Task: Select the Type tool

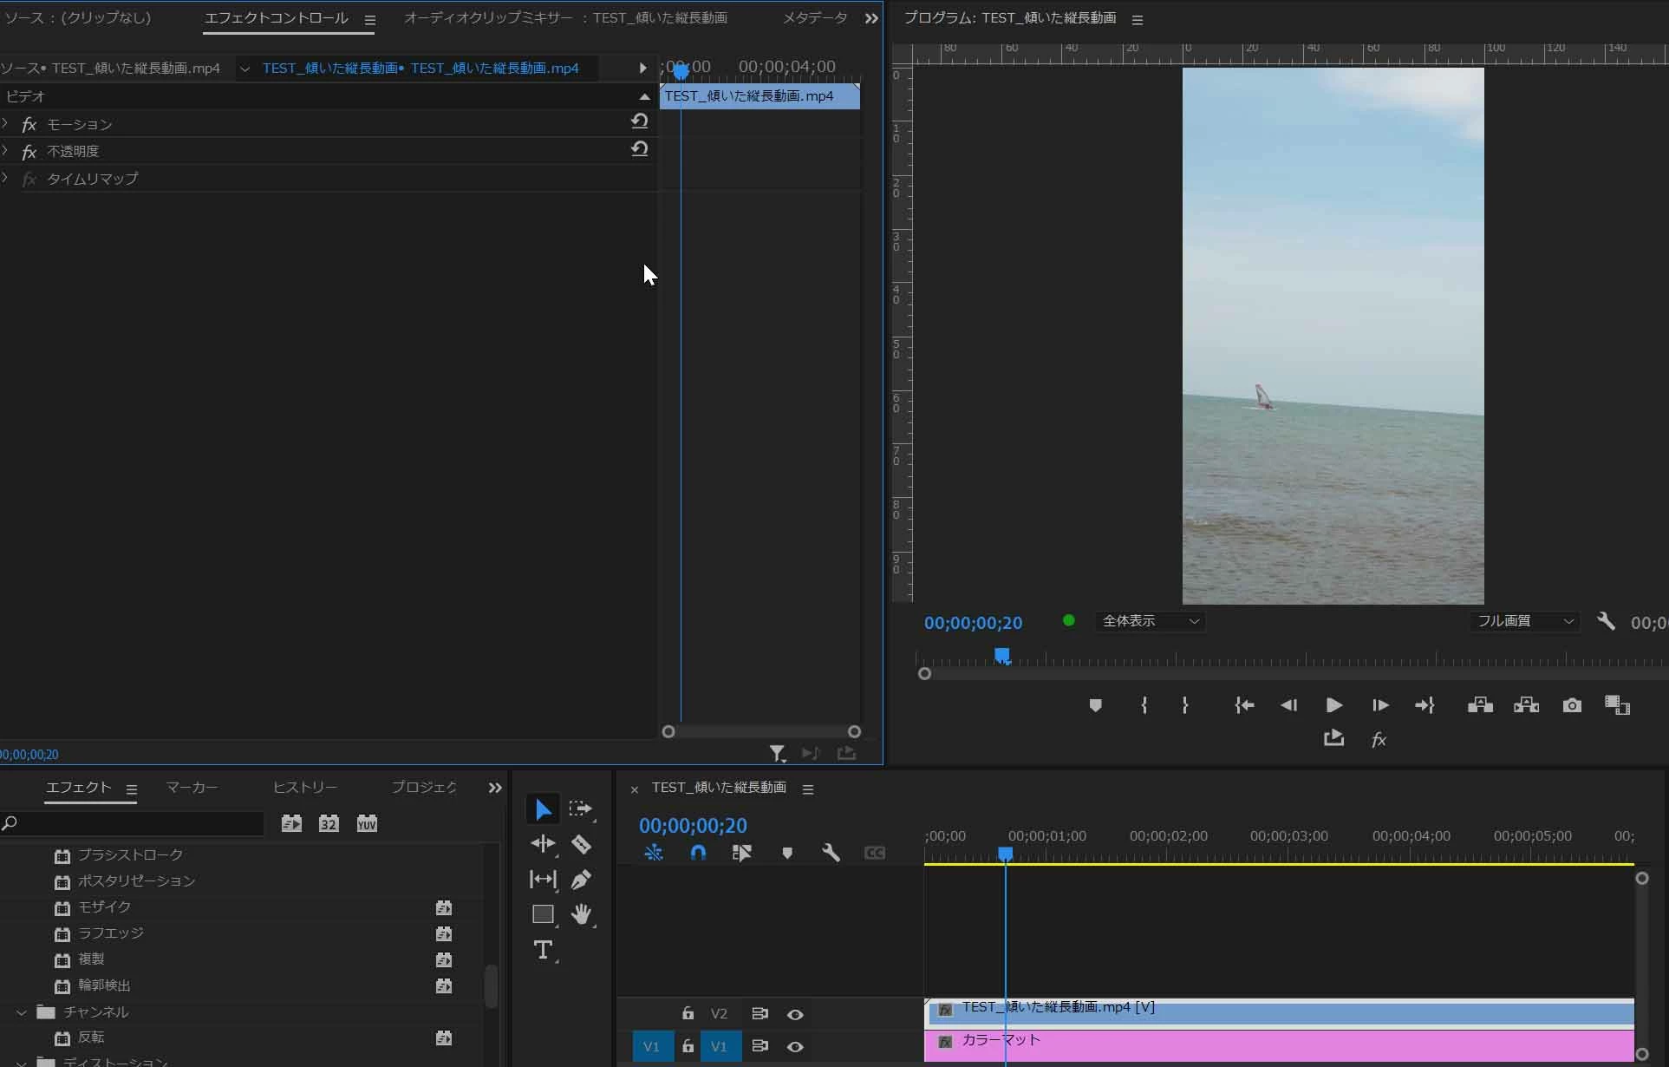Action: coord(543,950)
